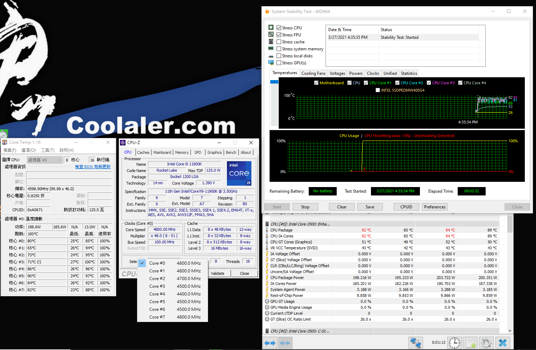Uncheck Stress CPU checkbox
This screenshot has height=350, width=536.
pos(279,28)
